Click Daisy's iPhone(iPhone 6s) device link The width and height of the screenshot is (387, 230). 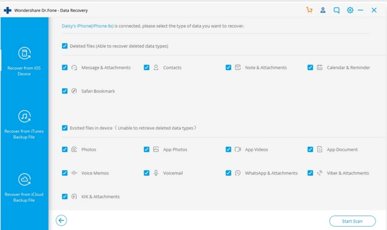point(88,26)
